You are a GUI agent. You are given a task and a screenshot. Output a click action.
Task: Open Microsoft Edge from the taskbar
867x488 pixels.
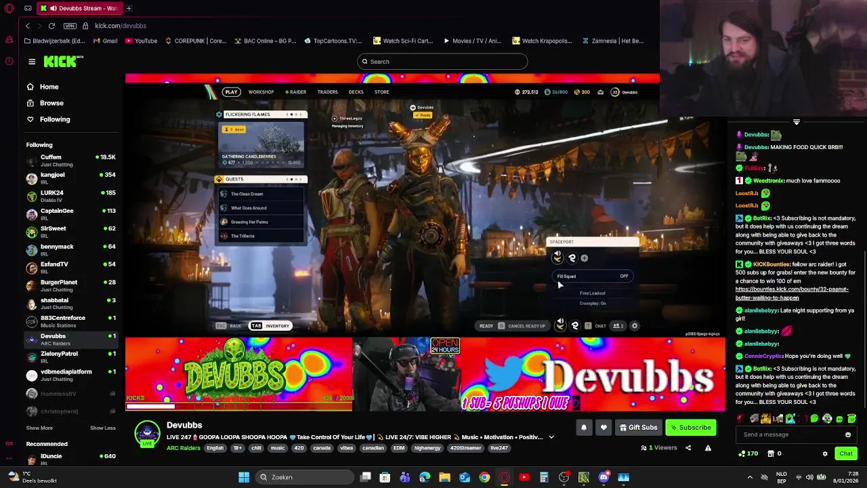tap(425, 477)
